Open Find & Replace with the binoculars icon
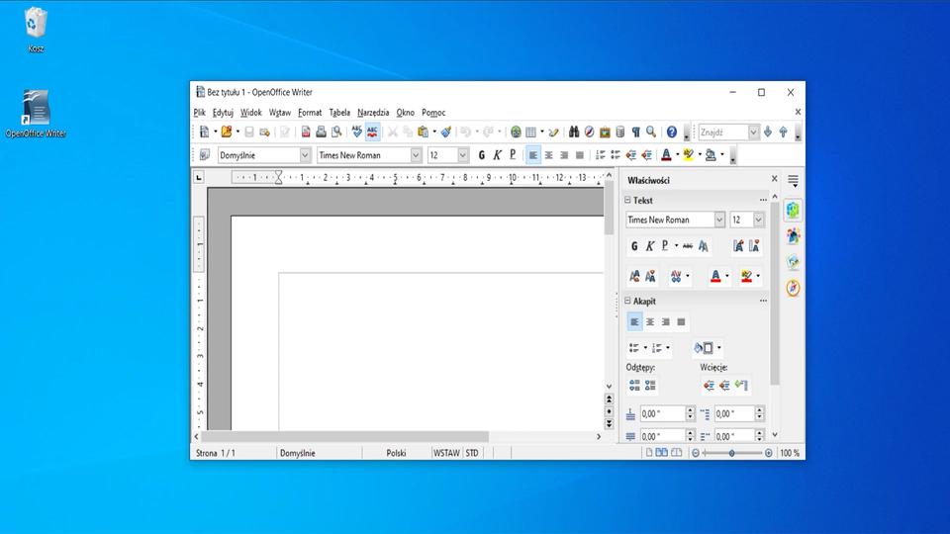The height and width of the screenshot is (534, 950). click(x=573, y=132)
